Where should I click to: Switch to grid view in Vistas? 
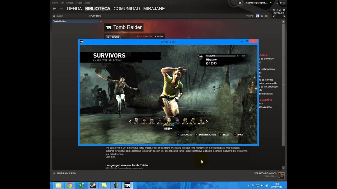[x=266, y=16]
